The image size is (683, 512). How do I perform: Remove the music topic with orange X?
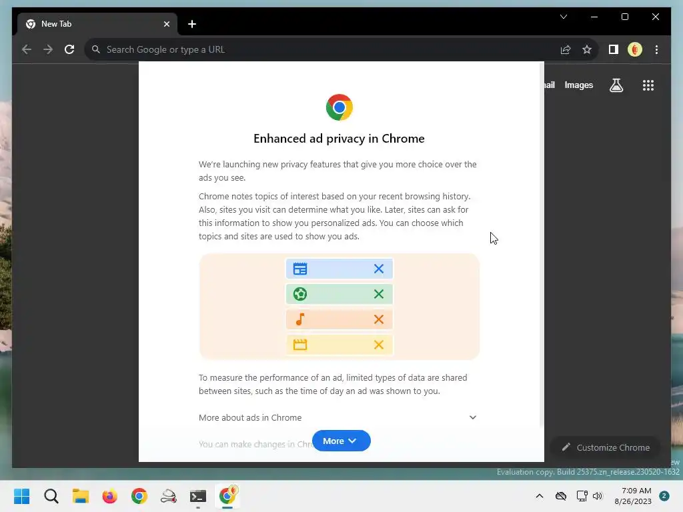click(x=379, y=319)
